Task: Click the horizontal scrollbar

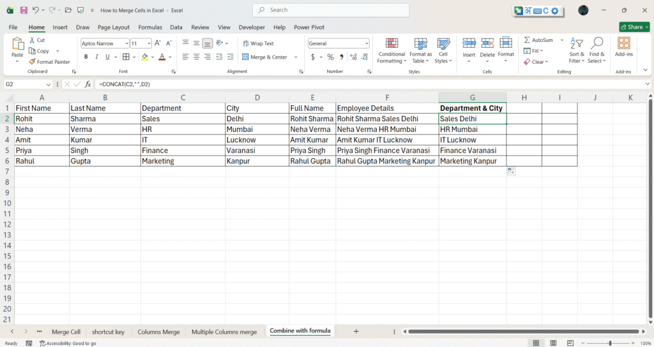Action: (x=524, y=332)
